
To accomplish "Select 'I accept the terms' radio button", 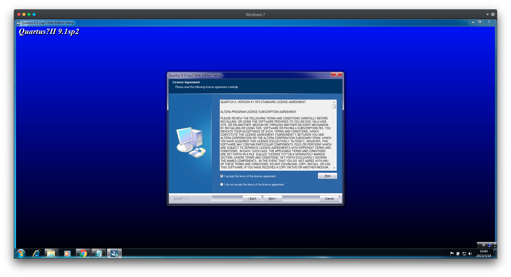I will point(222,176).
